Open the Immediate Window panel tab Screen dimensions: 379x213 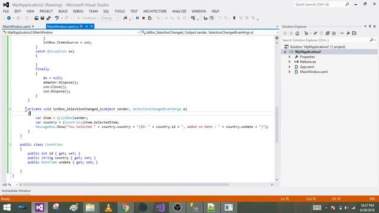16,191
